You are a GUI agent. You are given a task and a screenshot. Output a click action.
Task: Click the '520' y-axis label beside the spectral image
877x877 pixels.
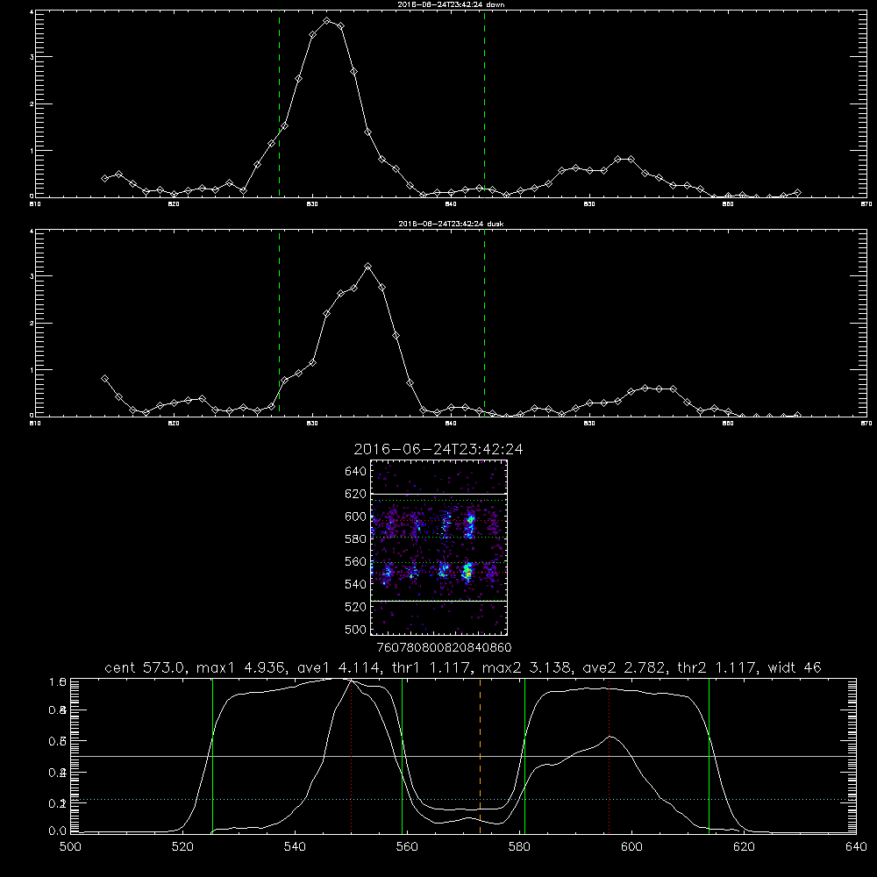point(355,607)
